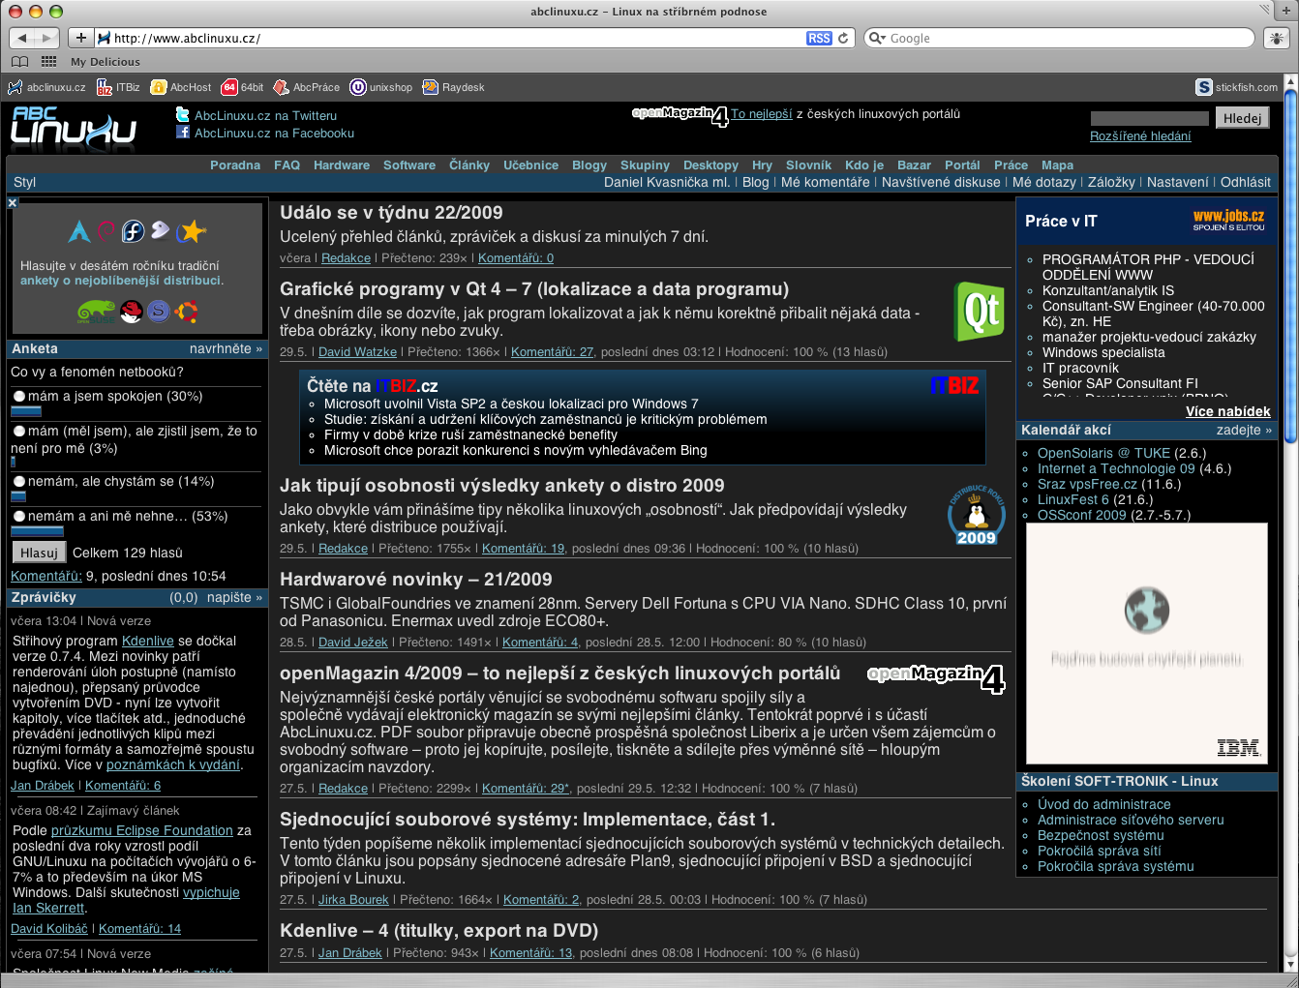This screenshot has height=988, width=1299.
Task: Add bookmark with the plus button
Action: click(81, 38)
